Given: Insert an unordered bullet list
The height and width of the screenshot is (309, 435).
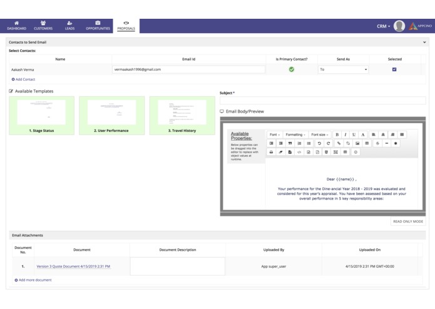Looking at the screenshot, I should [x=309, y=143].
